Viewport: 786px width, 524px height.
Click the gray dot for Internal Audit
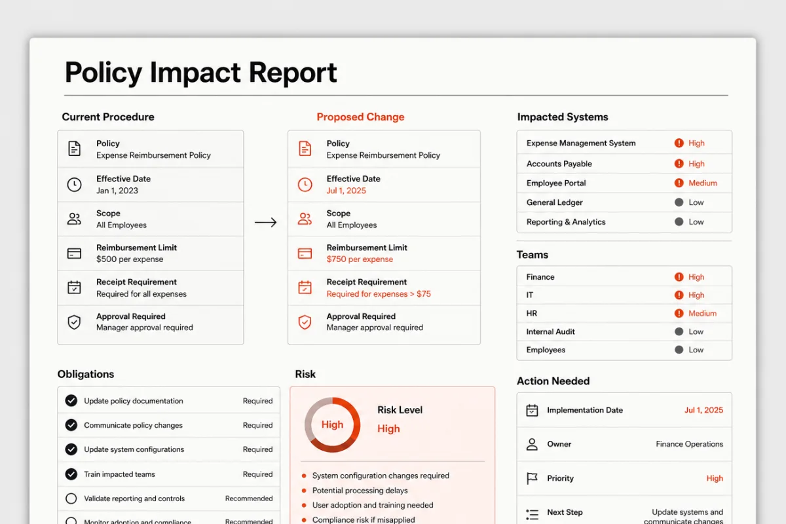pyautogui.click(x=679, y=331)
